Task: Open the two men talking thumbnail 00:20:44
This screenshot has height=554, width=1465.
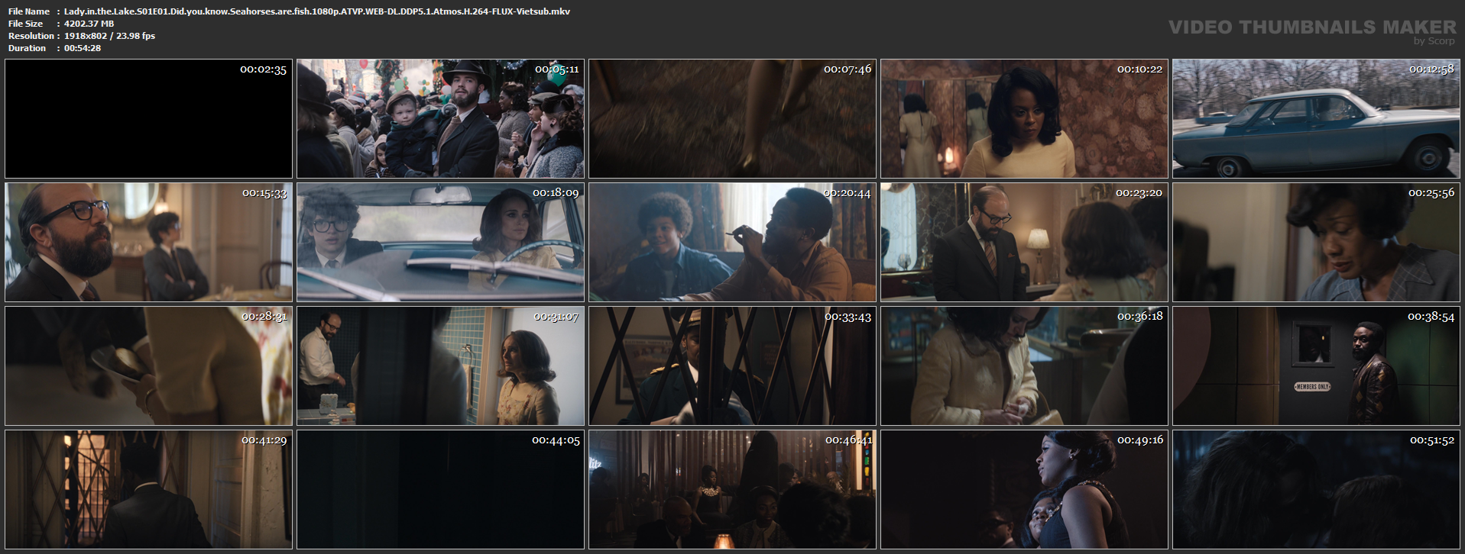Action: 732,243
